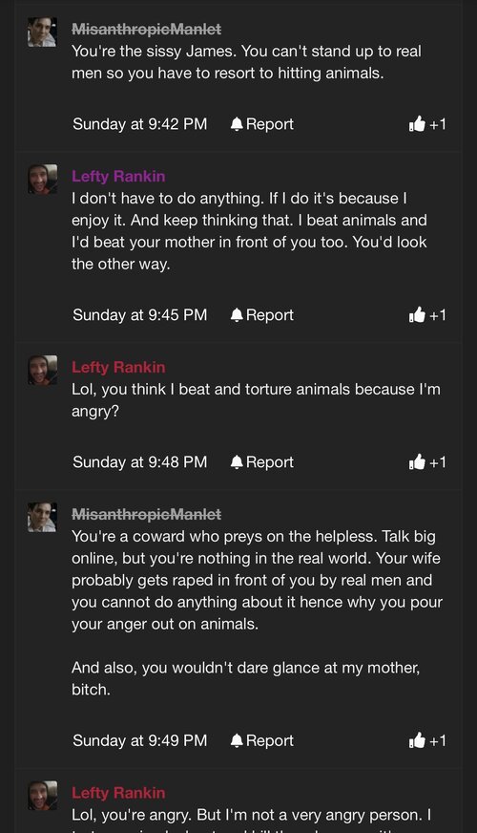
Task: Open Lefty Rankin's avatar on the 9:48 PM comment
Action: [42, 370]
